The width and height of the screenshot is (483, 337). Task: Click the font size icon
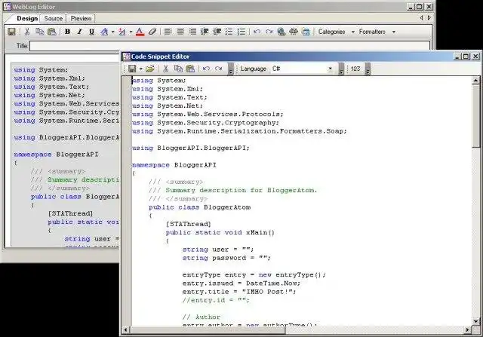122,32
